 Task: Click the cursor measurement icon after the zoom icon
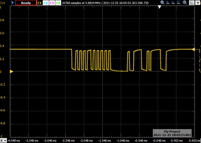pyautogui.click(x=168, y=3)
